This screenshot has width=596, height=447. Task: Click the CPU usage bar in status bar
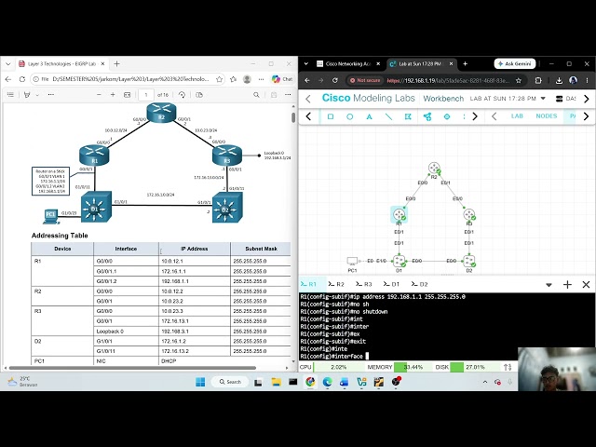point(339,367)
